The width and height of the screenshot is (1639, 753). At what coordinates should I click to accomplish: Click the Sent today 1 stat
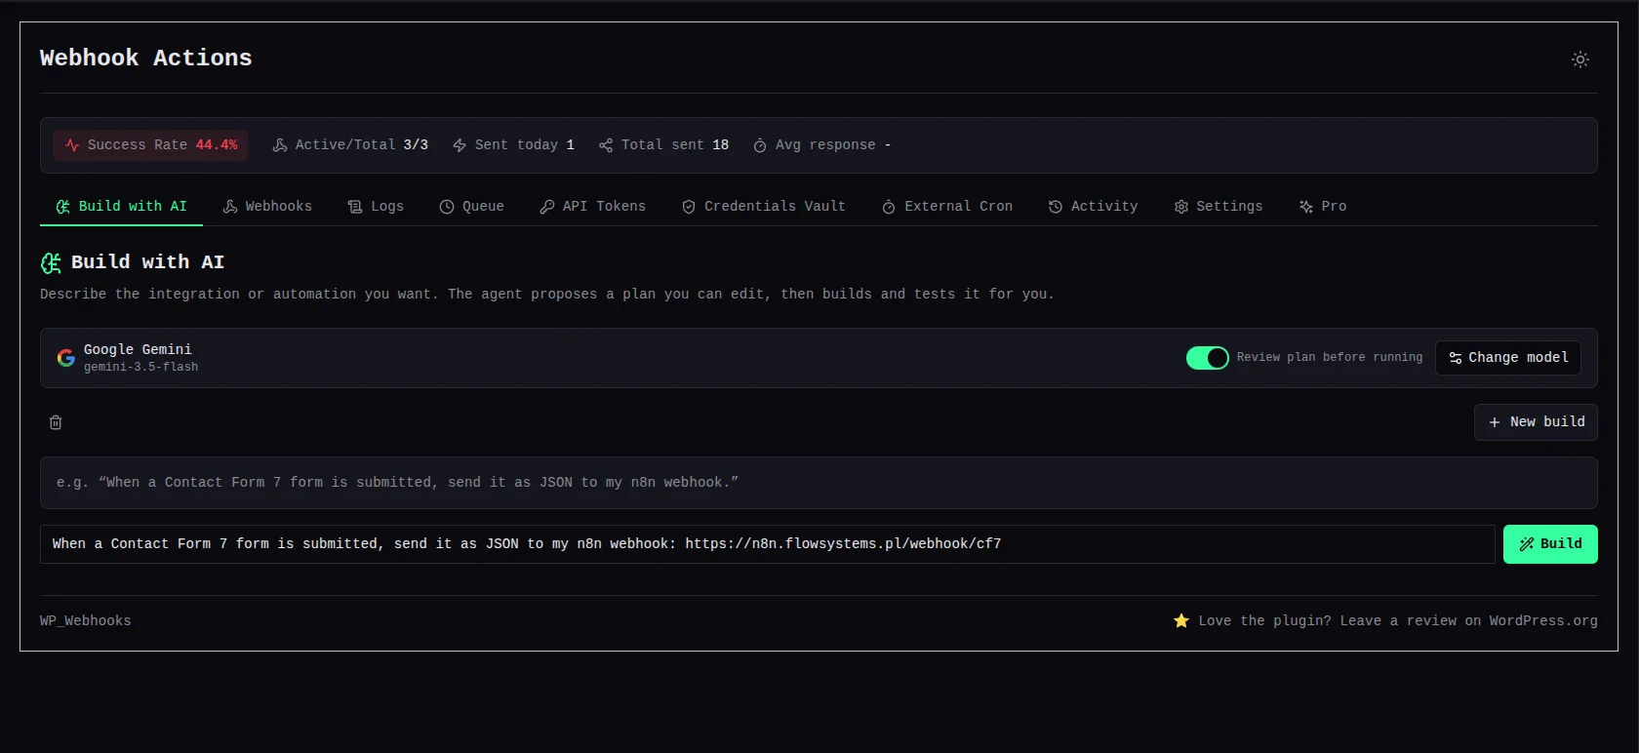pos(513,145)
